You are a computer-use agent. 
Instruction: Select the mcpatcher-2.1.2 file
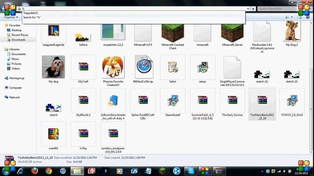113,33
